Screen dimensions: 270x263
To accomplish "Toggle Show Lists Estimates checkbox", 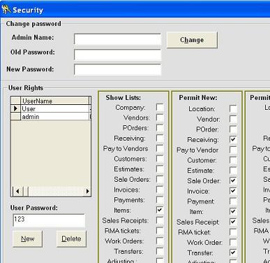I will click(x=160, y=169).
